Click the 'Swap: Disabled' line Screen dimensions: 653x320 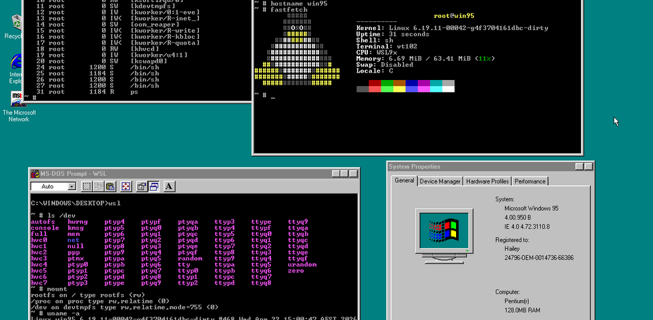pos(385,65)
